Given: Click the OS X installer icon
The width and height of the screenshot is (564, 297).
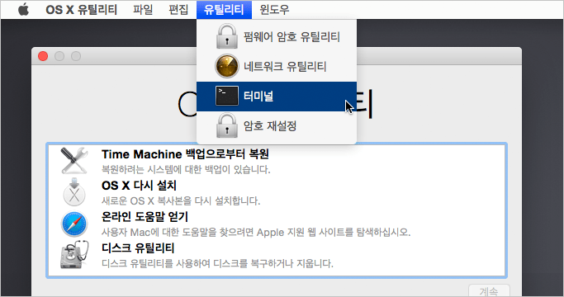Looking at the screenshot, I should [74, 191].
